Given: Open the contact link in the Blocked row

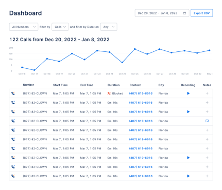Looking at the screenshot, I should [141, 93].
